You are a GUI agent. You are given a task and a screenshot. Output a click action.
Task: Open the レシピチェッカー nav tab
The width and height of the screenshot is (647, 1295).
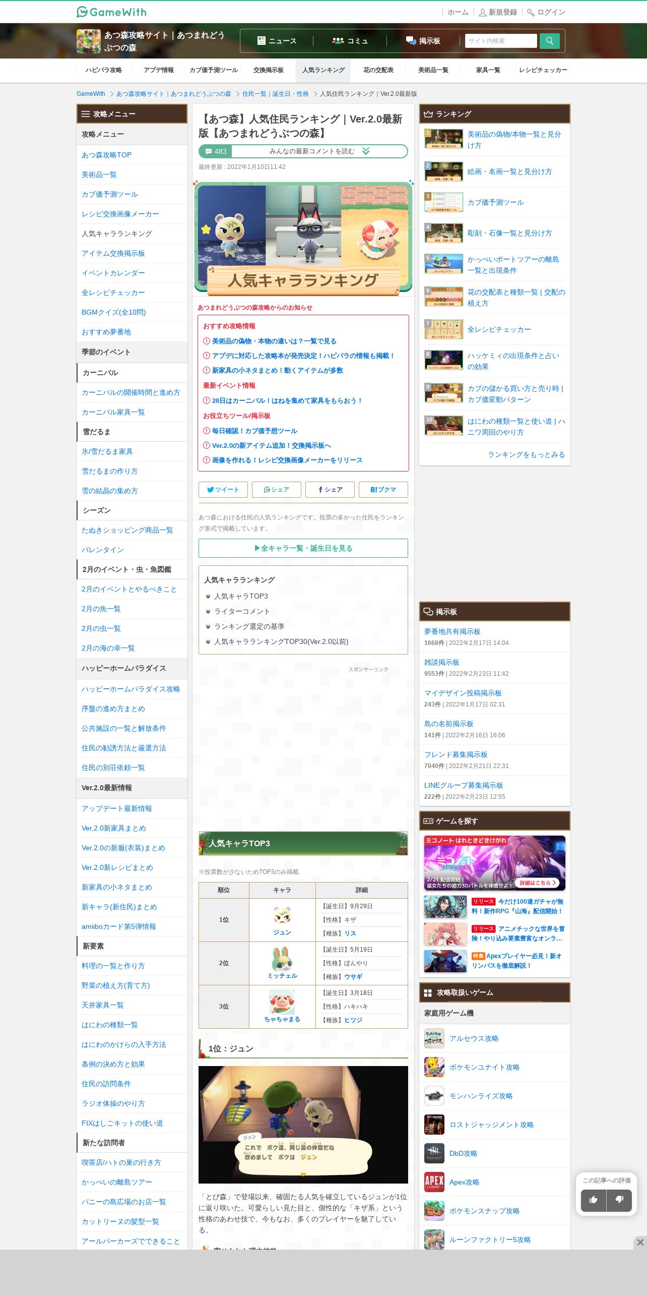(x=543, y=70)
